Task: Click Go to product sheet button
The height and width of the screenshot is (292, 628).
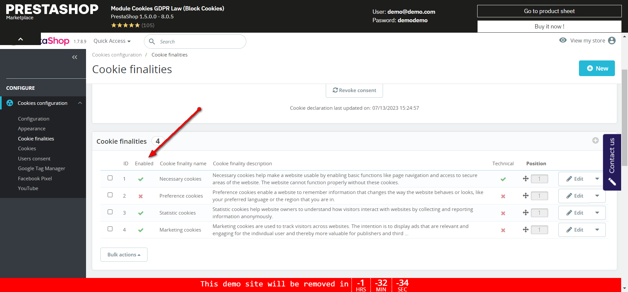Action: click(549, 11)
